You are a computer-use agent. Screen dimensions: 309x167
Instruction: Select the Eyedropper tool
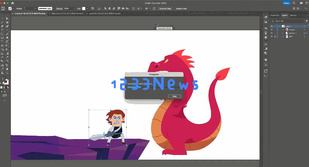coord(7,57)
